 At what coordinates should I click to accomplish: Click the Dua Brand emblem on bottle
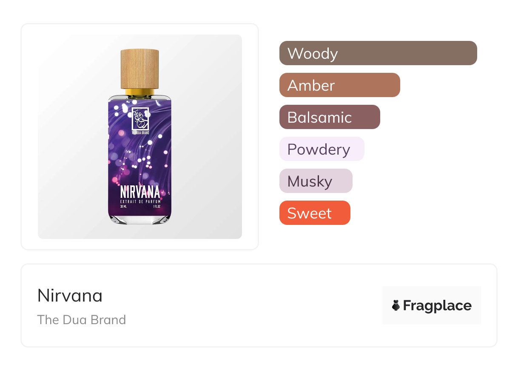(x=139, y=119)
